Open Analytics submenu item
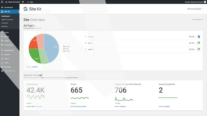 click(5, 23)
